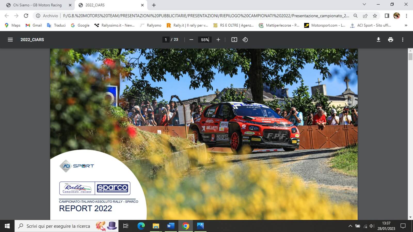This screenshot has width=413, height=232.
Task: Open the PDF viewer more actions menu
Action: [x=403, y=39]
